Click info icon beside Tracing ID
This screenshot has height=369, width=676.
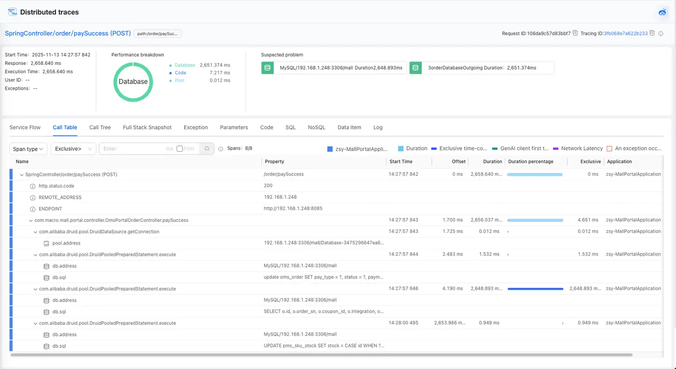pos(661,33)
